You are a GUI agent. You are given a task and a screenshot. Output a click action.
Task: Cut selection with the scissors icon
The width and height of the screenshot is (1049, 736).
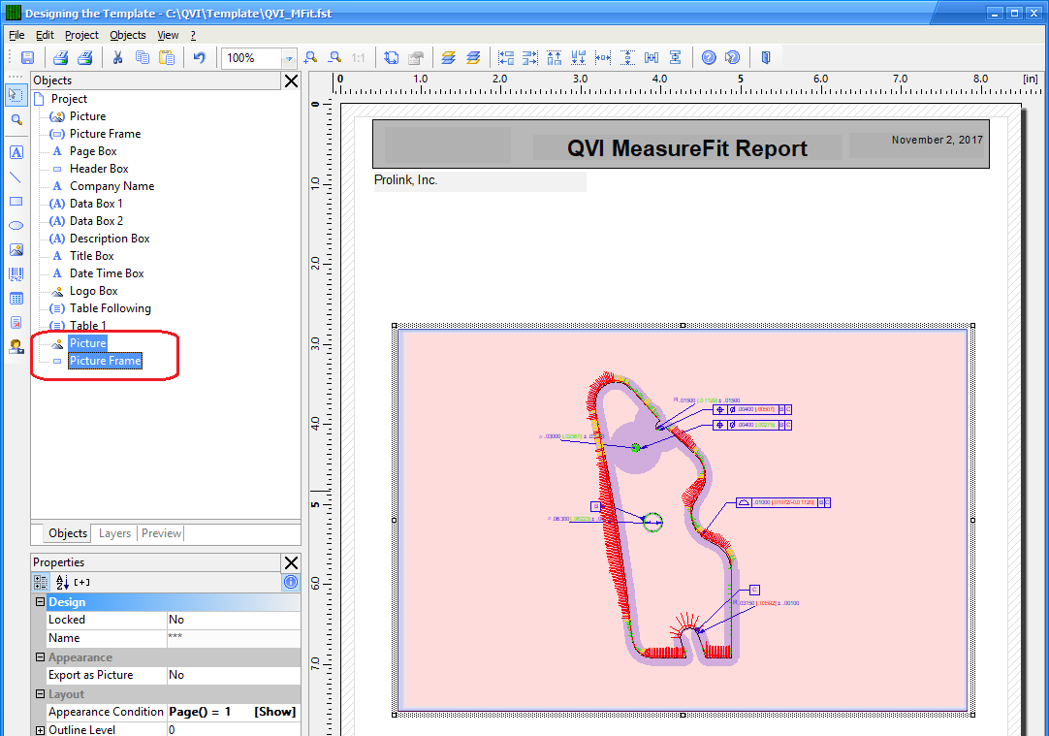tap(117, 58)
